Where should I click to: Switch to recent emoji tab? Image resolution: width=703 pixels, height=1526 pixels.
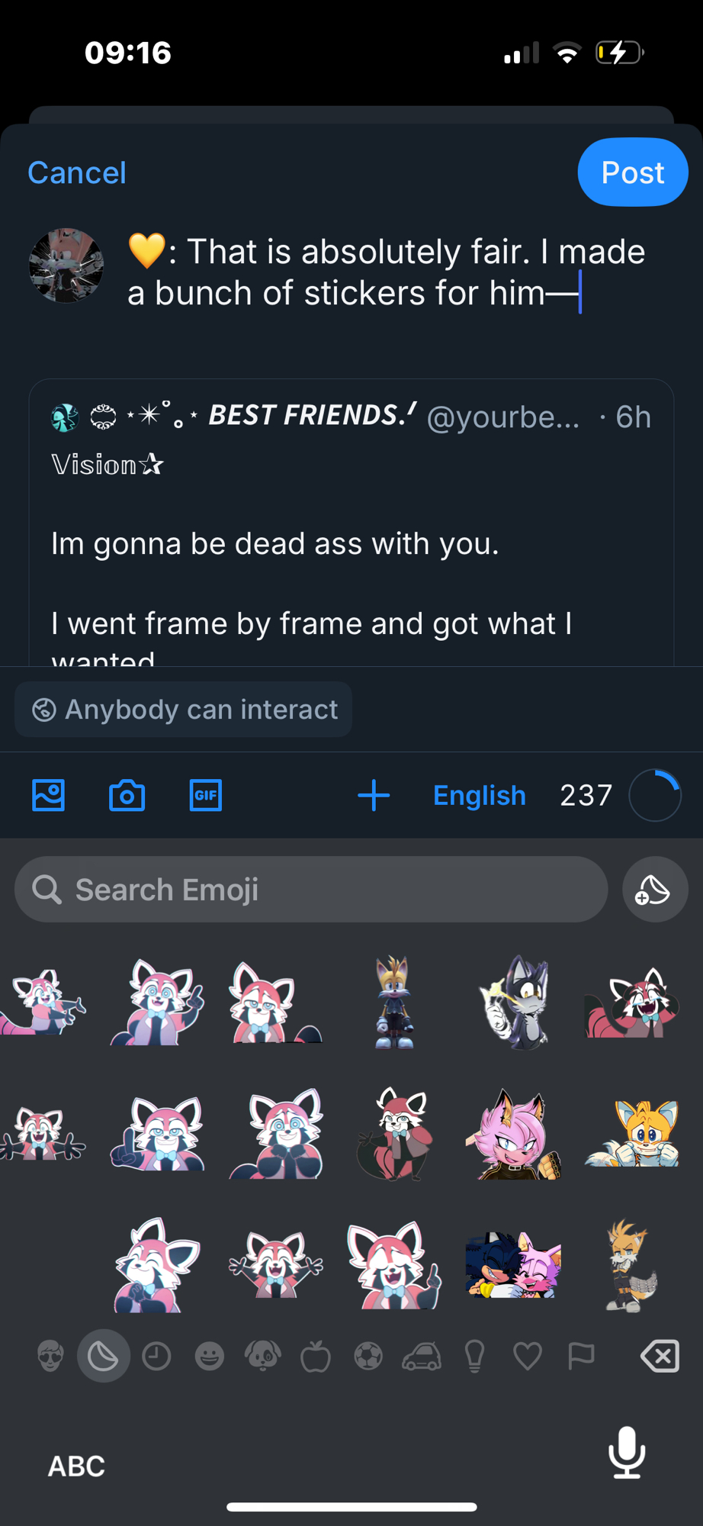(x=156, y=1357)
